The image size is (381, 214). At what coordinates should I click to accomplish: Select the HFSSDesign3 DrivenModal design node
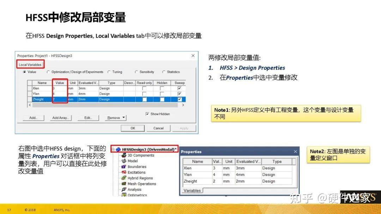[x=141, y=149]
